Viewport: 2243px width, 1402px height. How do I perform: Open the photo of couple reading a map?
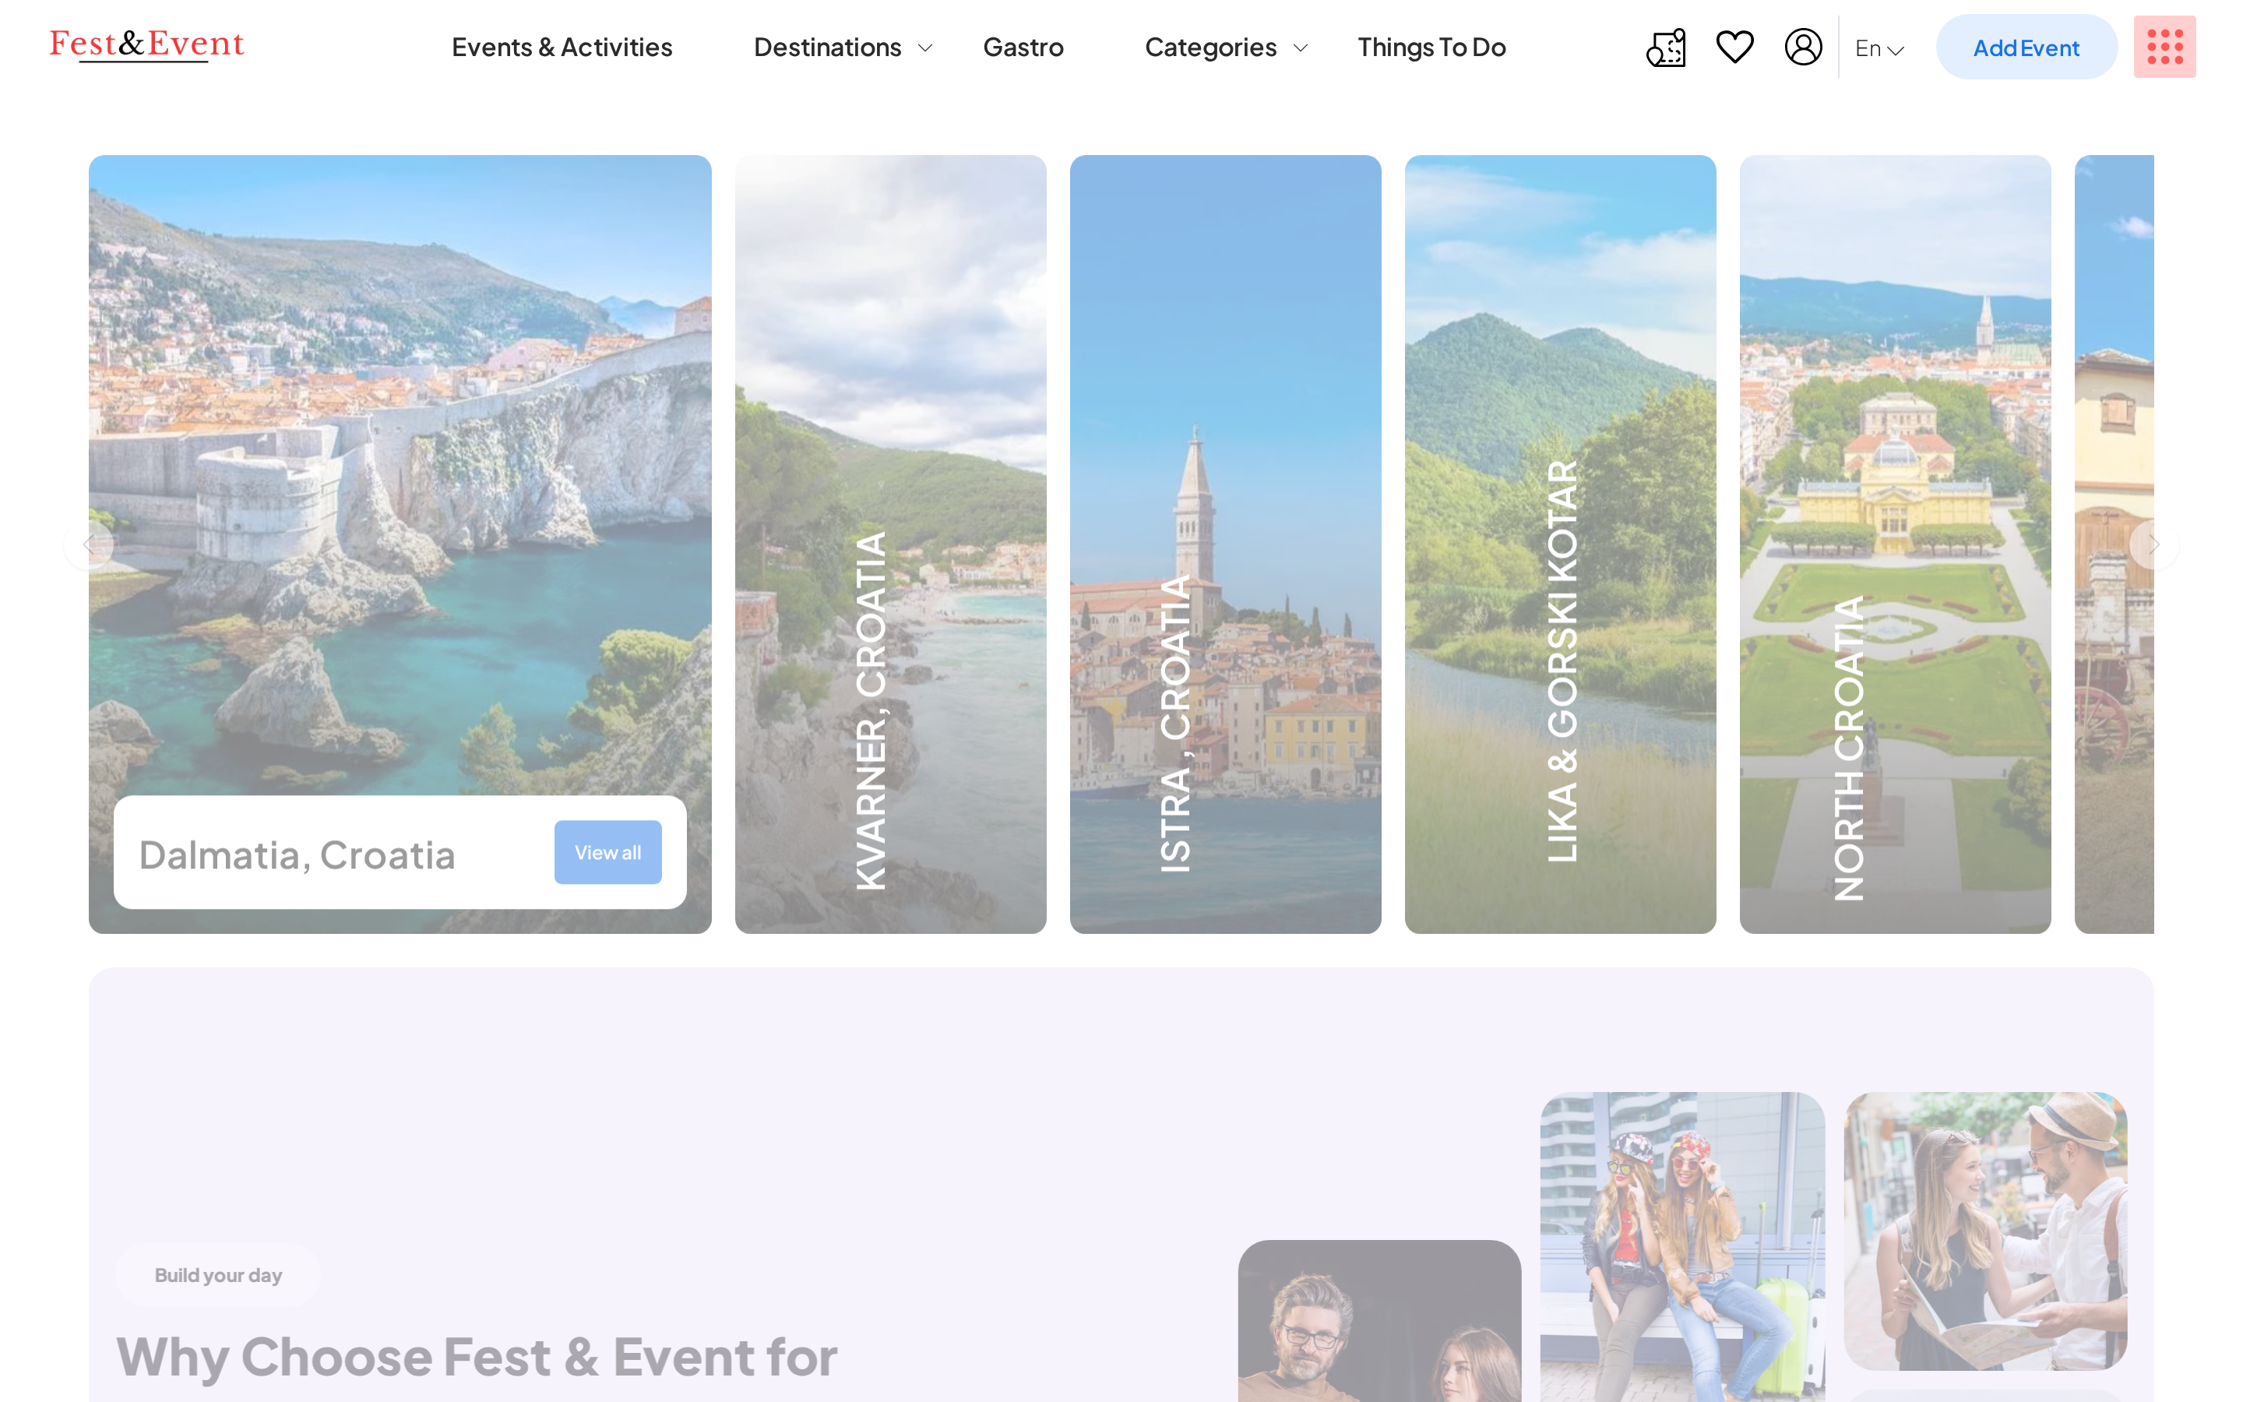pyautogui.click(x=1985, y=1231)
